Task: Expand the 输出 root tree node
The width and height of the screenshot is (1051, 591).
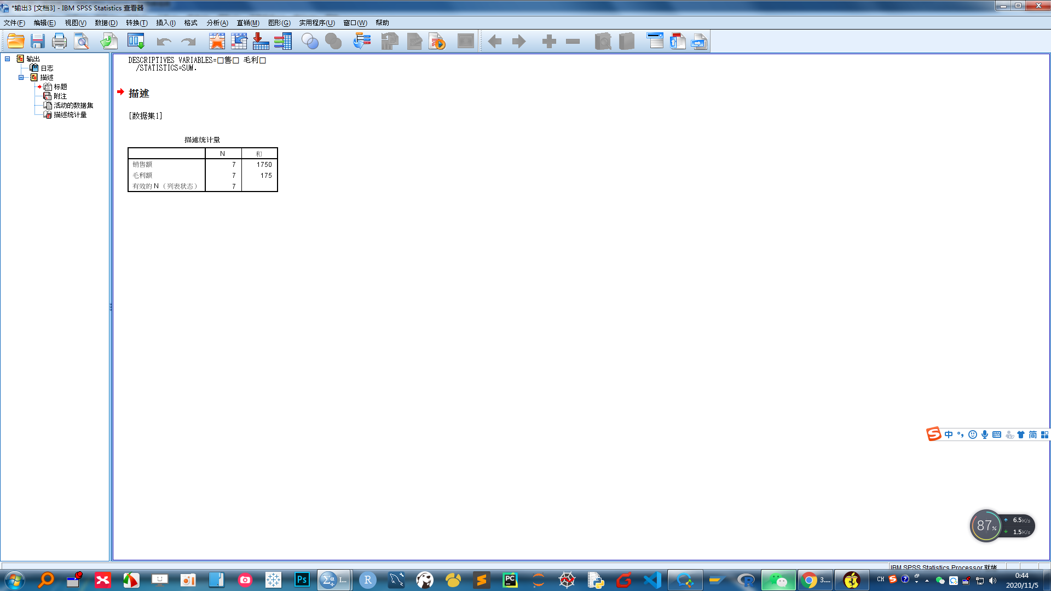Action: pyautogui.click(x=7, y=59)
